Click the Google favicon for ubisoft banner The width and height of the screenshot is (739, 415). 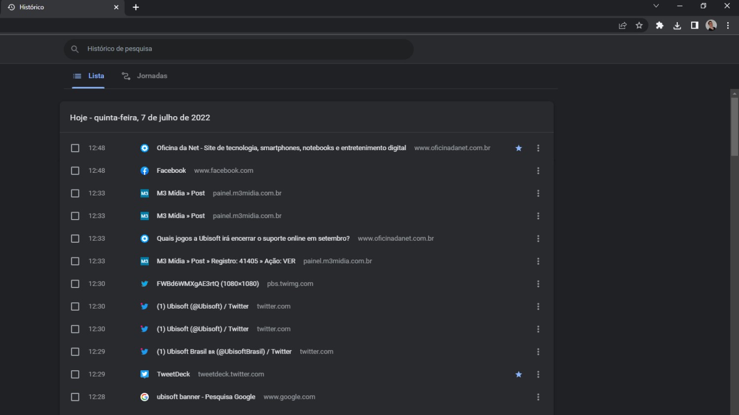click(144, 397)
